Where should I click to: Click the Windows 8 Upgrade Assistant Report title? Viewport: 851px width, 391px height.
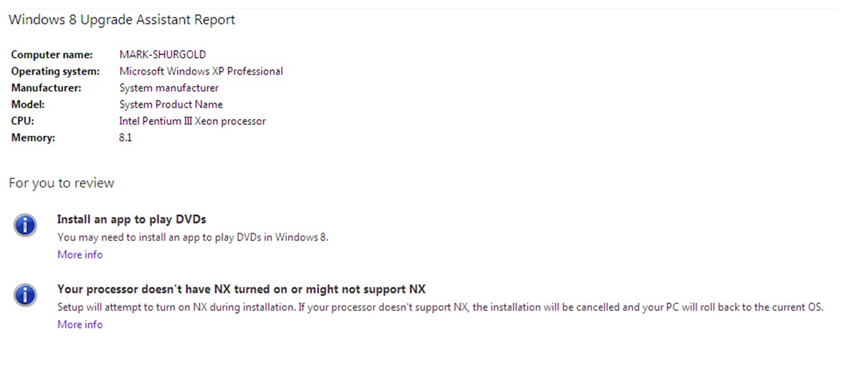[122, 20]
